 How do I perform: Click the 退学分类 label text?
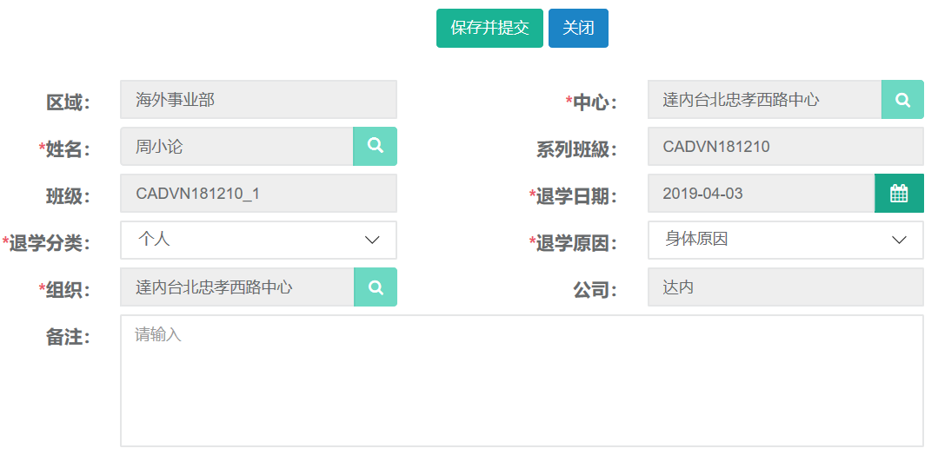coord(50,243)
